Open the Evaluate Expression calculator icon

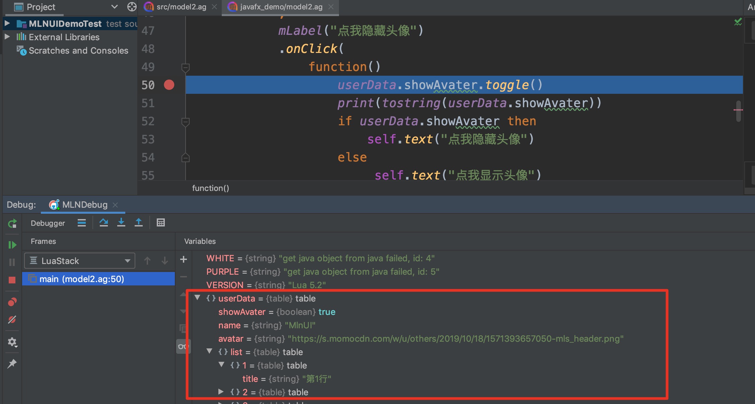pyautogui.click(x=161, y=223)
